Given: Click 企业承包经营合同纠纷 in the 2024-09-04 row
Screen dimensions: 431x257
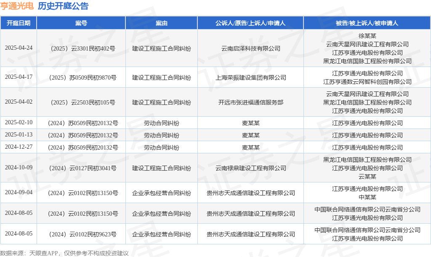Looking at the screenshot, I should tap(161, 193).
